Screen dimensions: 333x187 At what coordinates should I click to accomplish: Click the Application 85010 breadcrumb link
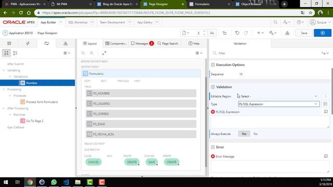click(x=21, y=33)
